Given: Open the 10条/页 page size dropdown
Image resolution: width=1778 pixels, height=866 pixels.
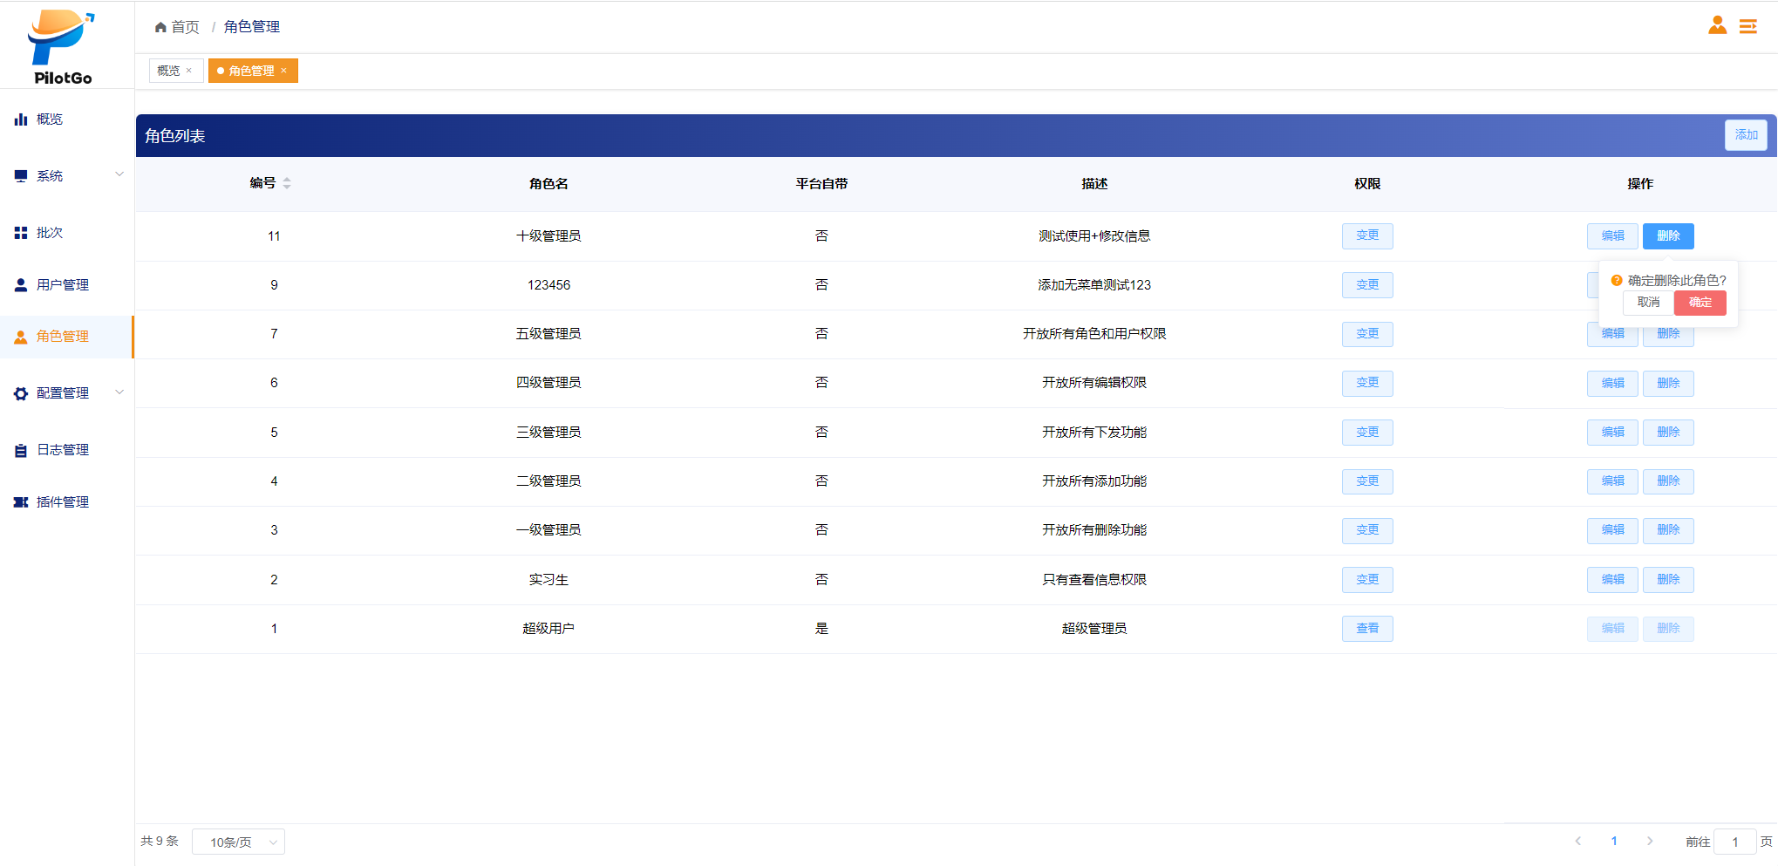Looking at the screenshot, I should point(238,842).
